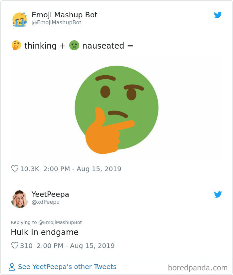Select the Emoji Mashup Bot display name
This screenshot has height=275, width=233.
tap(64, 15)
